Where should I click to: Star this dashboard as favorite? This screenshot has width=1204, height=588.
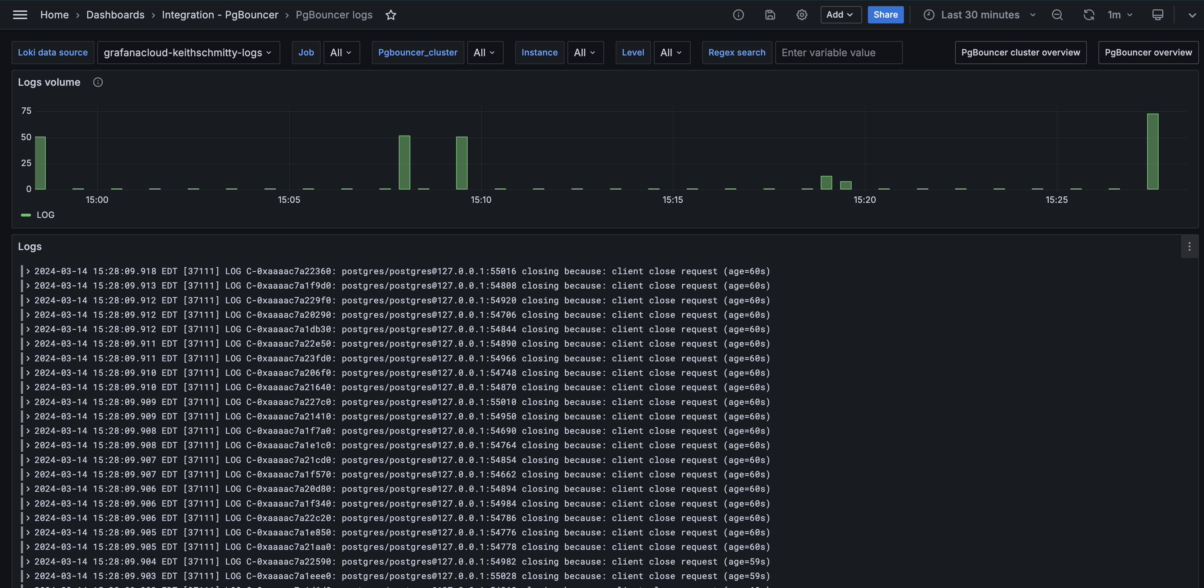click(x=391, y=15)
